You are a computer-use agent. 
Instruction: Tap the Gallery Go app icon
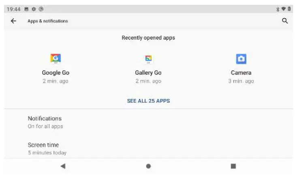[148, 59]
